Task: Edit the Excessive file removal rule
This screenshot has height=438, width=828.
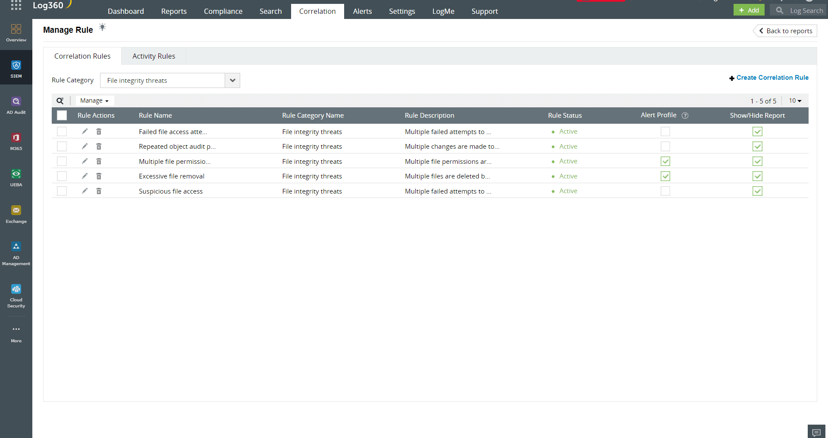Action: [x=85, y=176]
